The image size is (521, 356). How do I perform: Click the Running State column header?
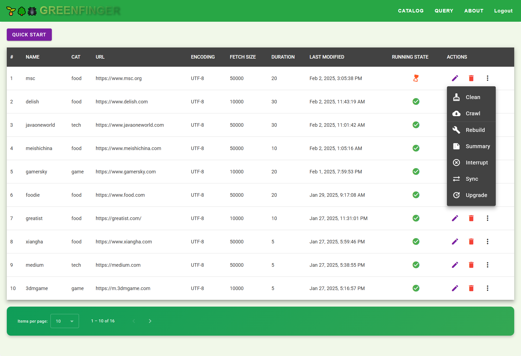coord(410,57)
